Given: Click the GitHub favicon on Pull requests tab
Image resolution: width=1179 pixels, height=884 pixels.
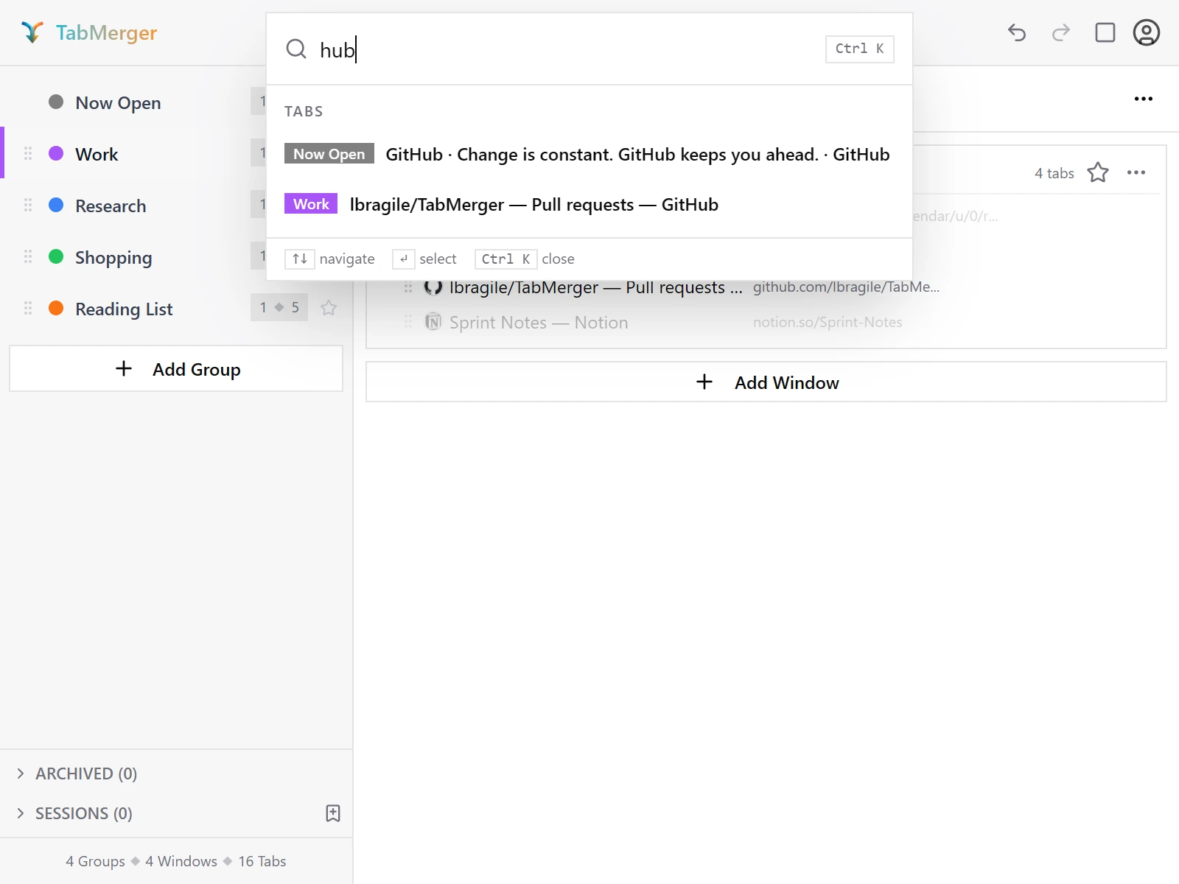Looking at the screenshot, I should (x=433, y=287).
